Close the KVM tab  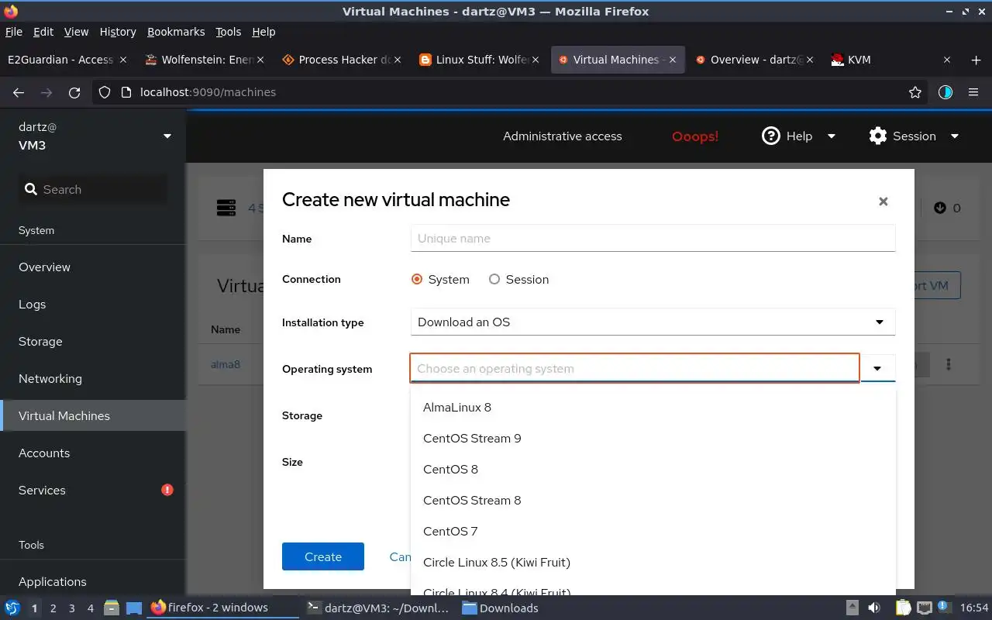[946, 60]
